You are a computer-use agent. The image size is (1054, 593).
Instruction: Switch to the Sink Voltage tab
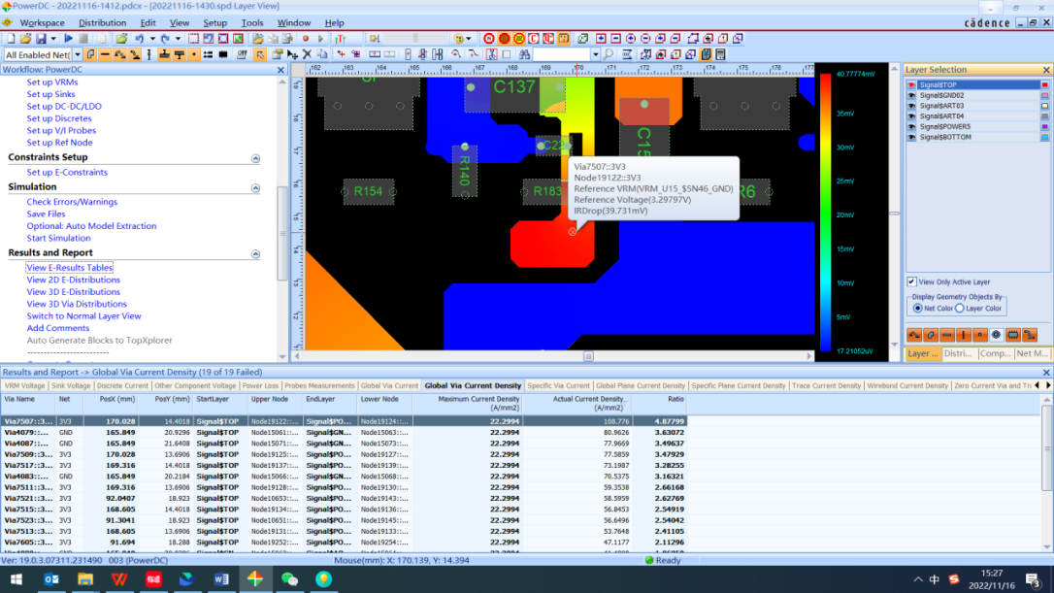point(71,386)
